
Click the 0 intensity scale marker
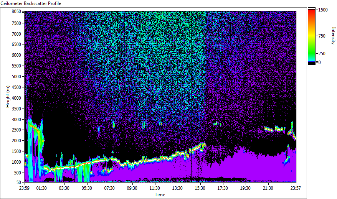pos(320,62)
